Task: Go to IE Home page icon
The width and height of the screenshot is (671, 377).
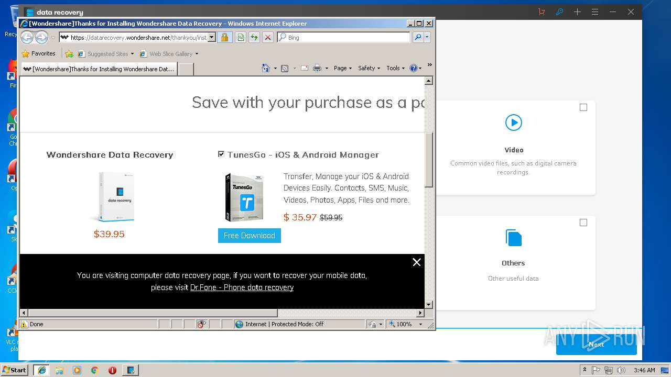Action: [266, 68]
